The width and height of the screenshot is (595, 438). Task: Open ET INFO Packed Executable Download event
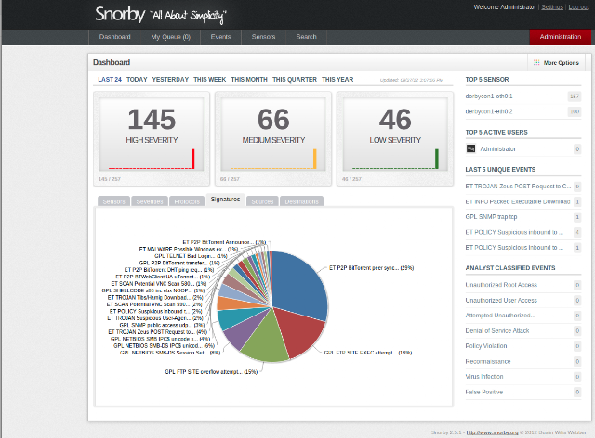pyautogui.click(x=518, y=201)
